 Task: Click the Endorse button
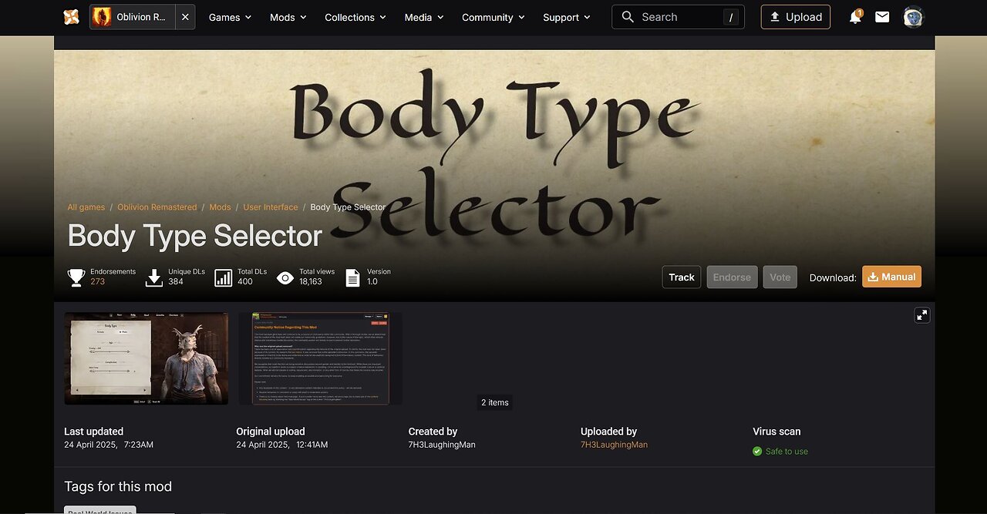[x=732, y=277]
